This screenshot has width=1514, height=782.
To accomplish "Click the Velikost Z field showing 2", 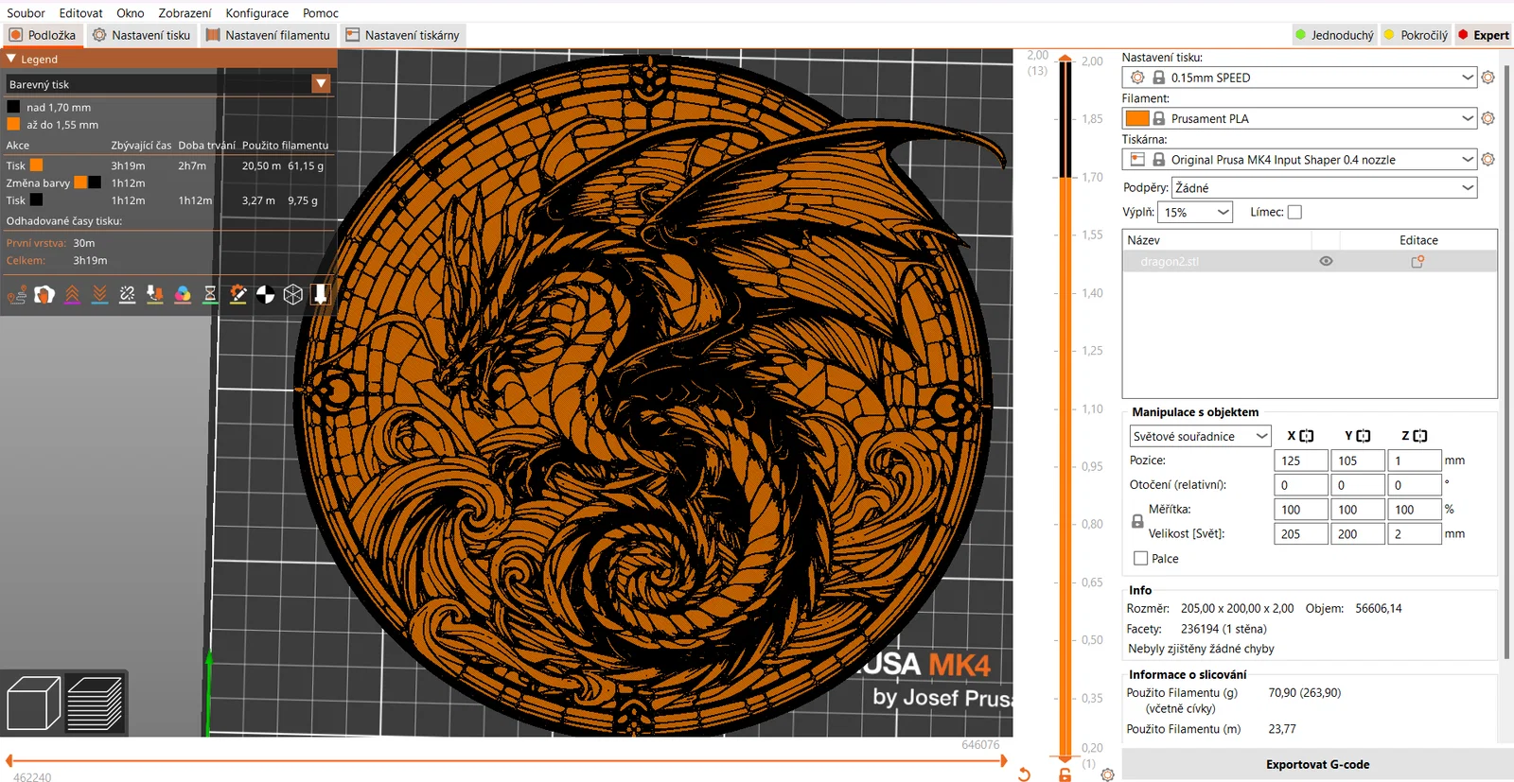I will pos(1415,534).
